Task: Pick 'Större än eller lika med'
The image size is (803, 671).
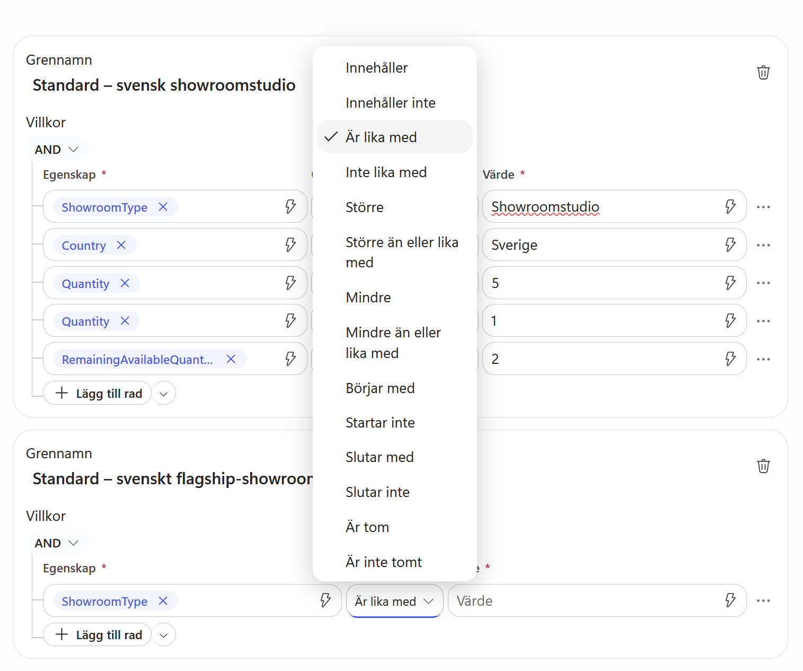Action: [x=395, y=252]
